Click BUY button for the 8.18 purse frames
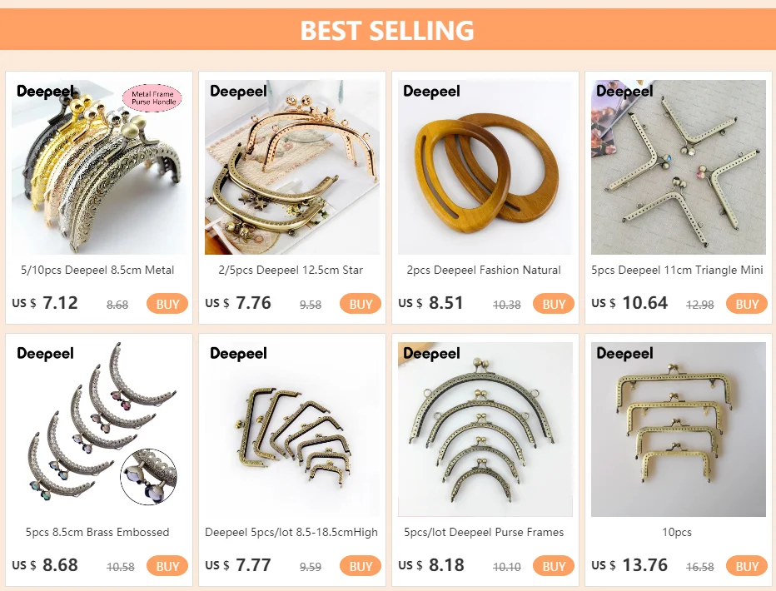 click(x=554, y=566)
